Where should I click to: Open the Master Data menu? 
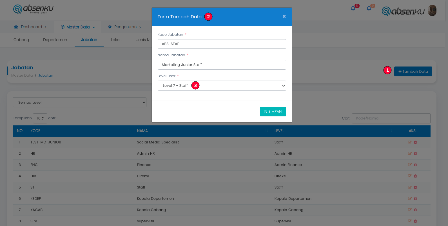[78, 27]
